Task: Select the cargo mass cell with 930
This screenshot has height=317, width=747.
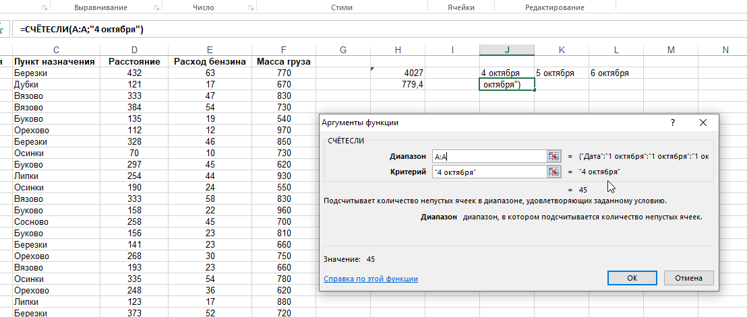Action: [x=284, y=176]
